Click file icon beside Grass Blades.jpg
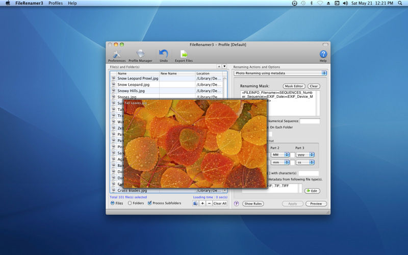408x255 pixels. point(113,190)
